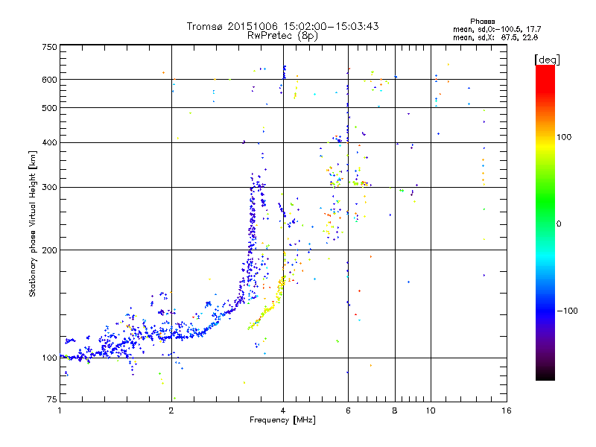596x447 pixels.
Task: Click the y-axis '750' tick label
Action: point(49,47)
